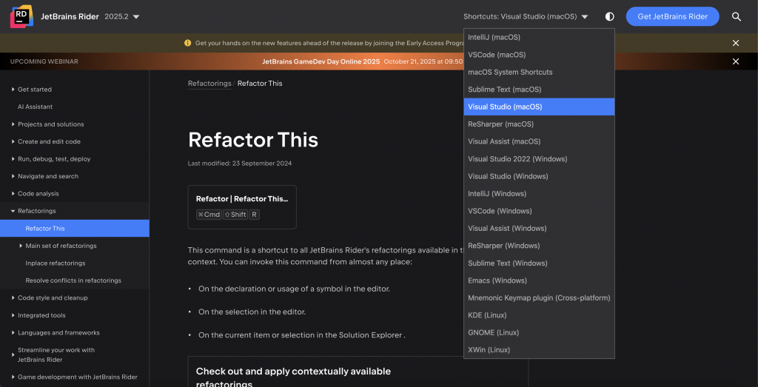Image resolution: width=758 pixels, height=387 pixels.
Task: Select GNOME (Linux) keymap
Action: pyautogui.click(x=539, y=333)
